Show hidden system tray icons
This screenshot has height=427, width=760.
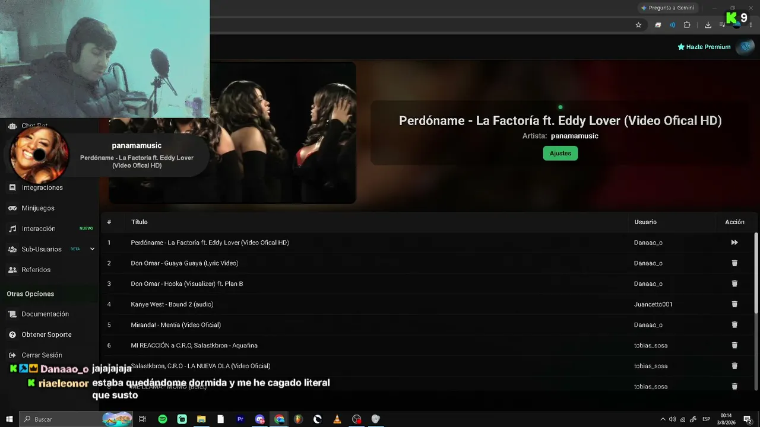pyautogui.click(x=663, y=419)
